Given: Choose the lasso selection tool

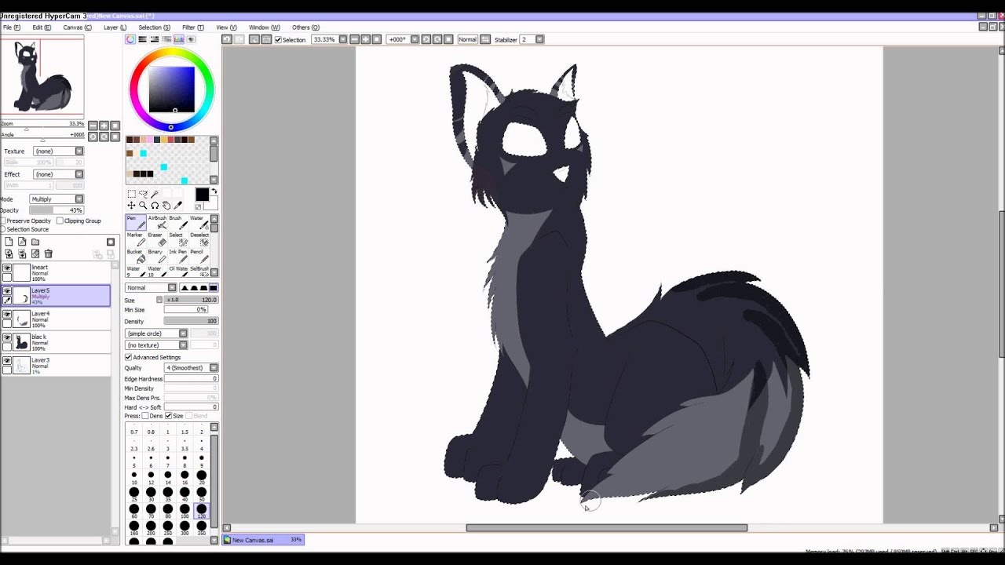Looking at the screenshot, I should [x=143, y=194].
